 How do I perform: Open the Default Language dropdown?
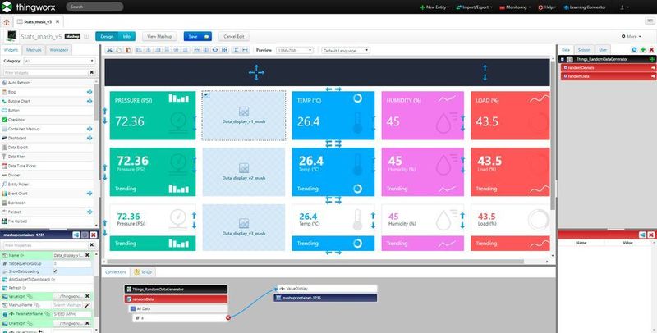[x=346, y=50]
